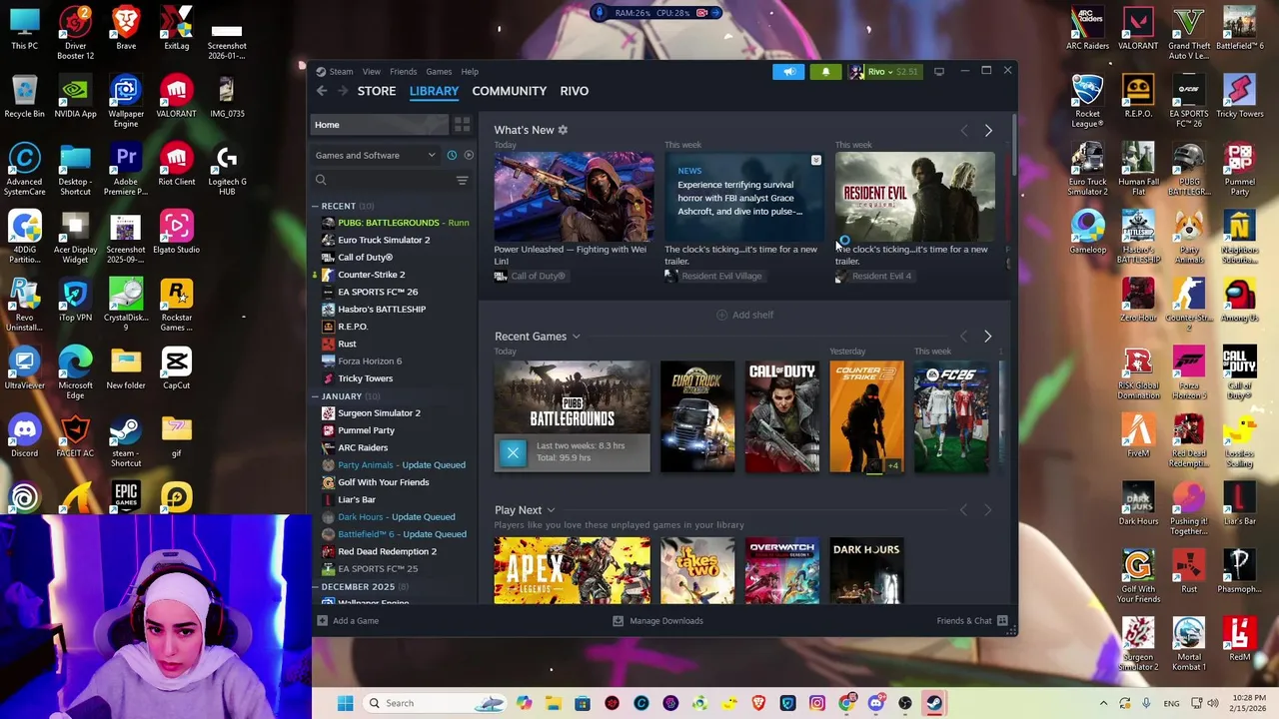Select Party Animals Update Queued entry
This screenshot has height=719, width=1279.
[402, 465]
